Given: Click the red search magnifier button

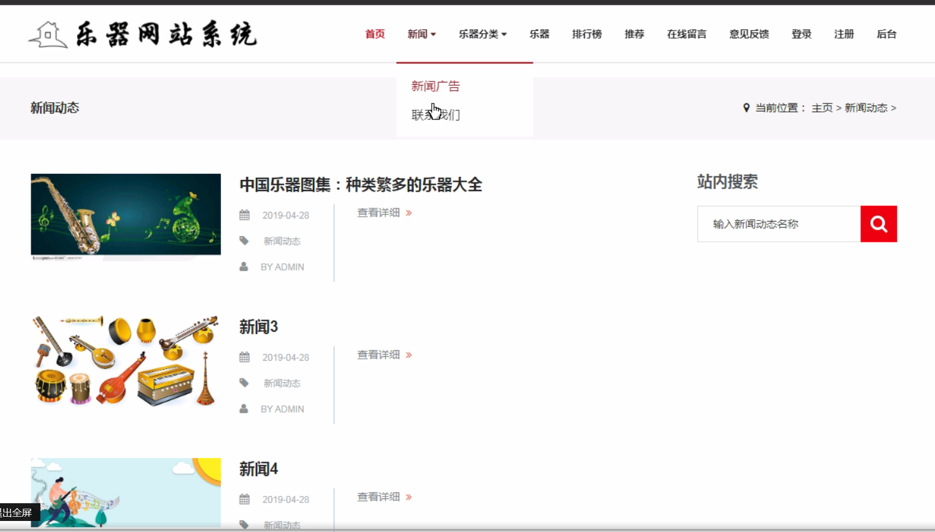Looking at the screenshot, I should (x=879, y=224).
